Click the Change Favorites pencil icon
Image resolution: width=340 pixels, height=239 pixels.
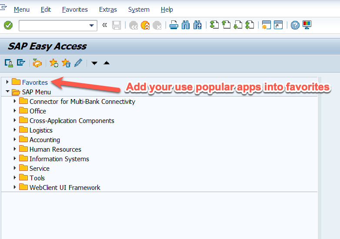pyautogui.click(x=78, y=63)
